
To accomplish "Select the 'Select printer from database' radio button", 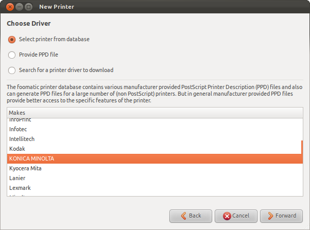I will pos(12,39).
